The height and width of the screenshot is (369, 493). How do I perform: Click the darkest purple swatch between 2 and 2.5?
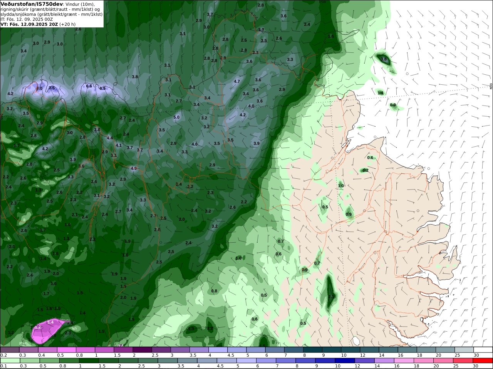[142, 350]
